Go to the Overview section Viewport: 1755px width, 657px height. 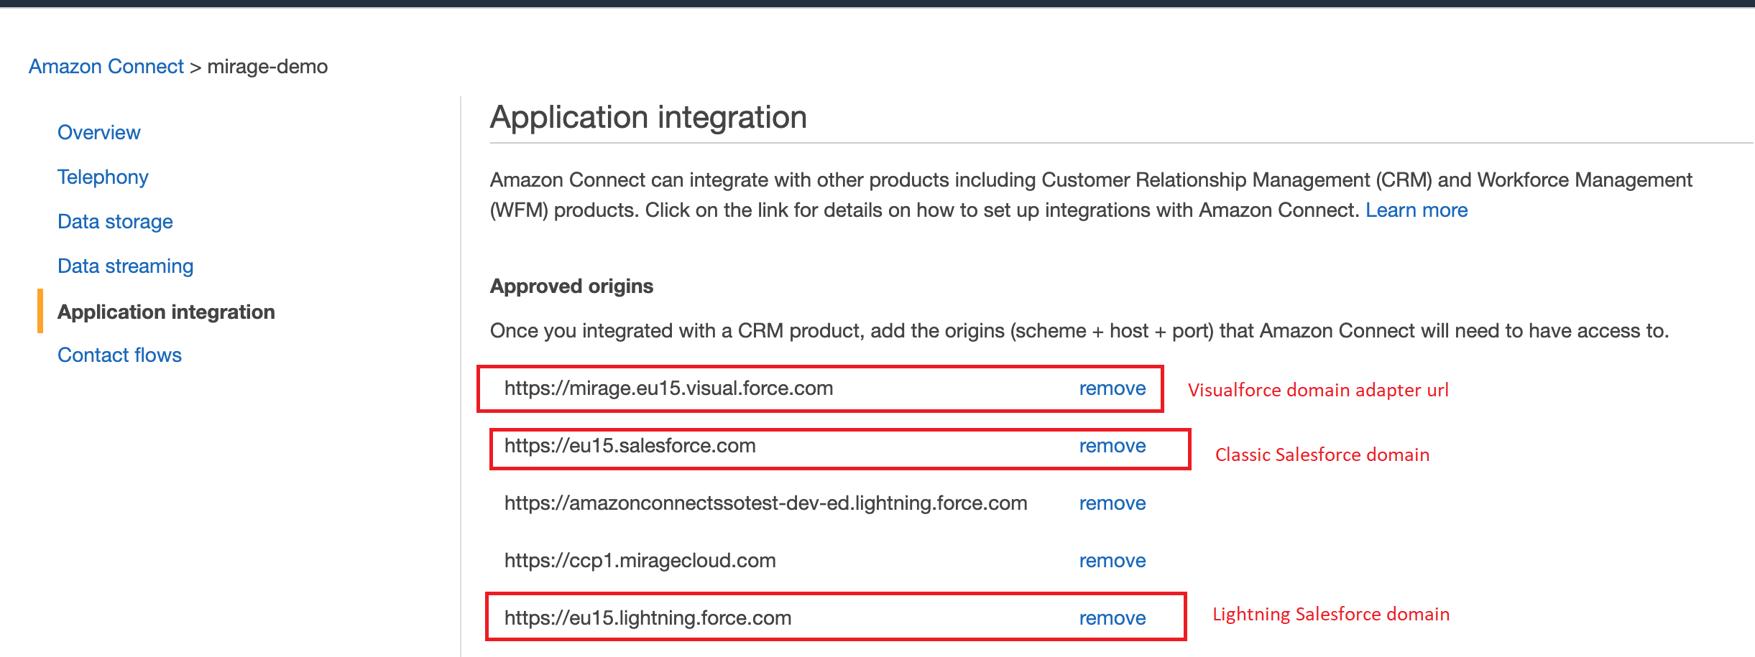pos(99,133)
